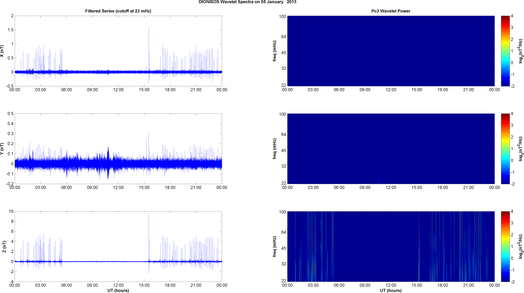Click the '64' frequency tick of the middle wavelet plot
Image resolution: width=524 pixels, height=293 pixels.
point(284,134)
